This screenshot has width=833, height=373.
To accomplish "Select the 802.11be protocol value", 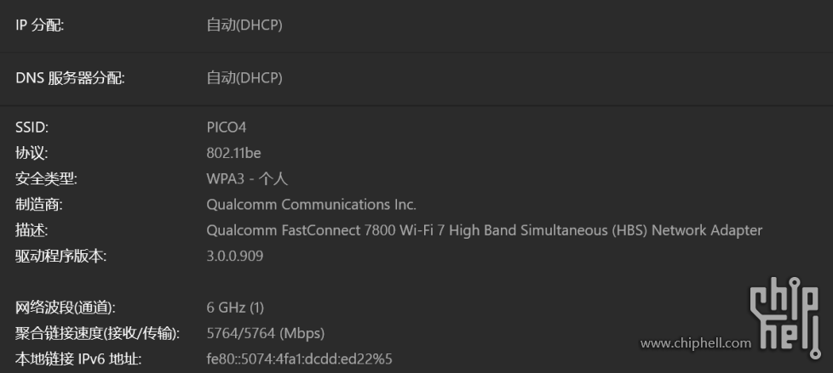I will coord(233,153).
